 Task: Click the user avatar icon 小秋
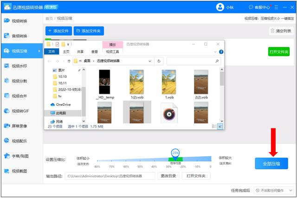pos(220,7)
